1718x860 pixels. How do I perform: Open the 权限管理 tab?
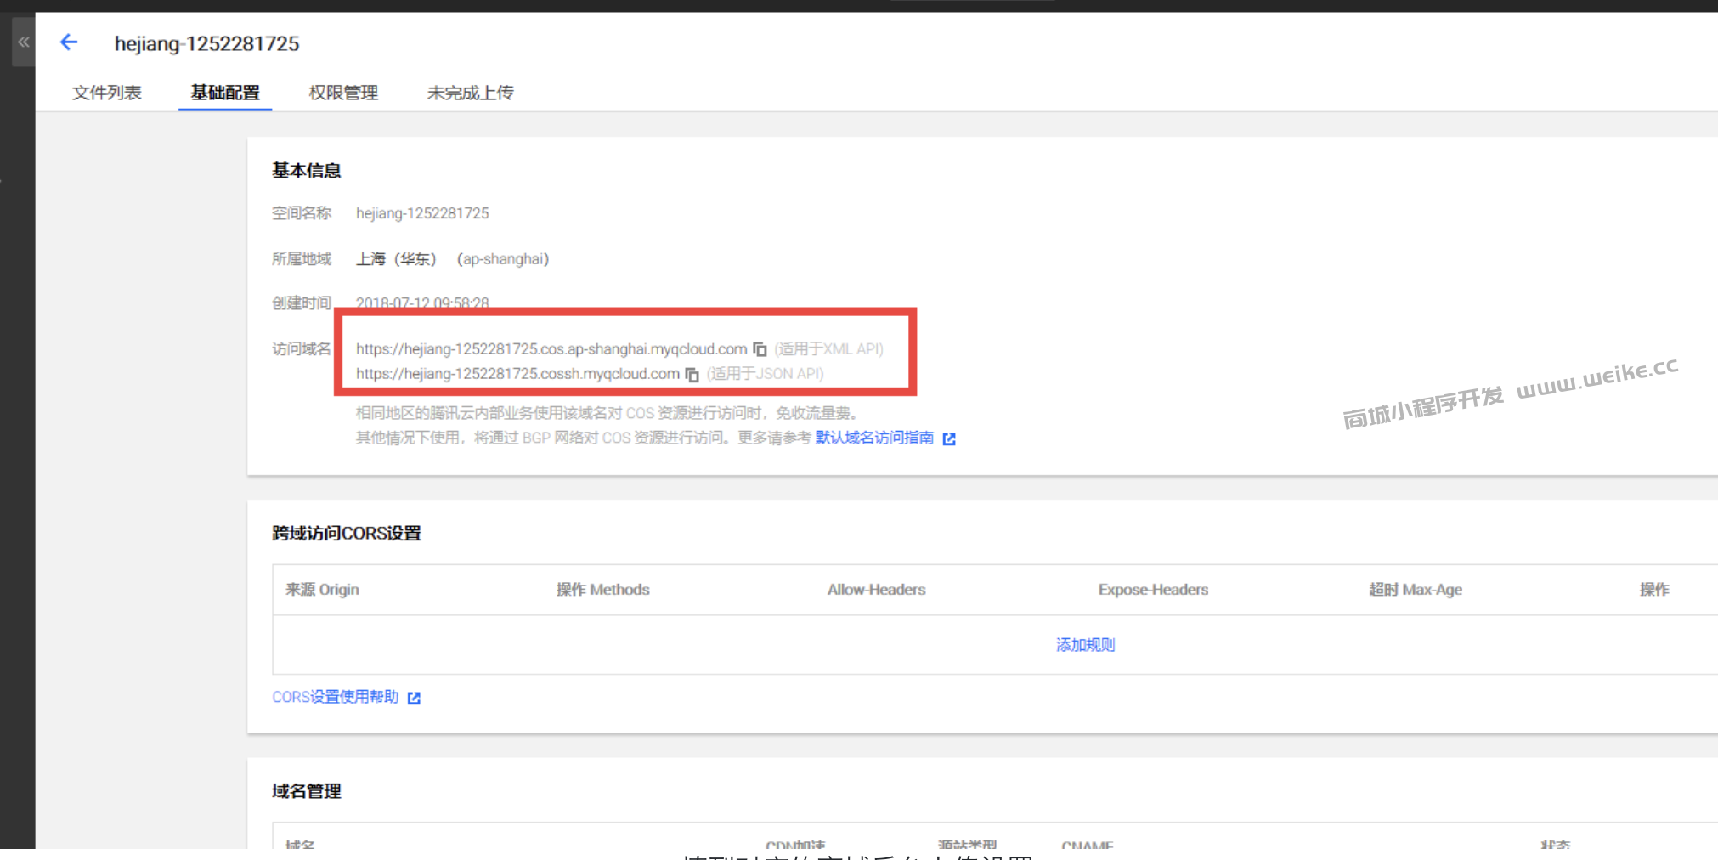(x=343, y=93)
